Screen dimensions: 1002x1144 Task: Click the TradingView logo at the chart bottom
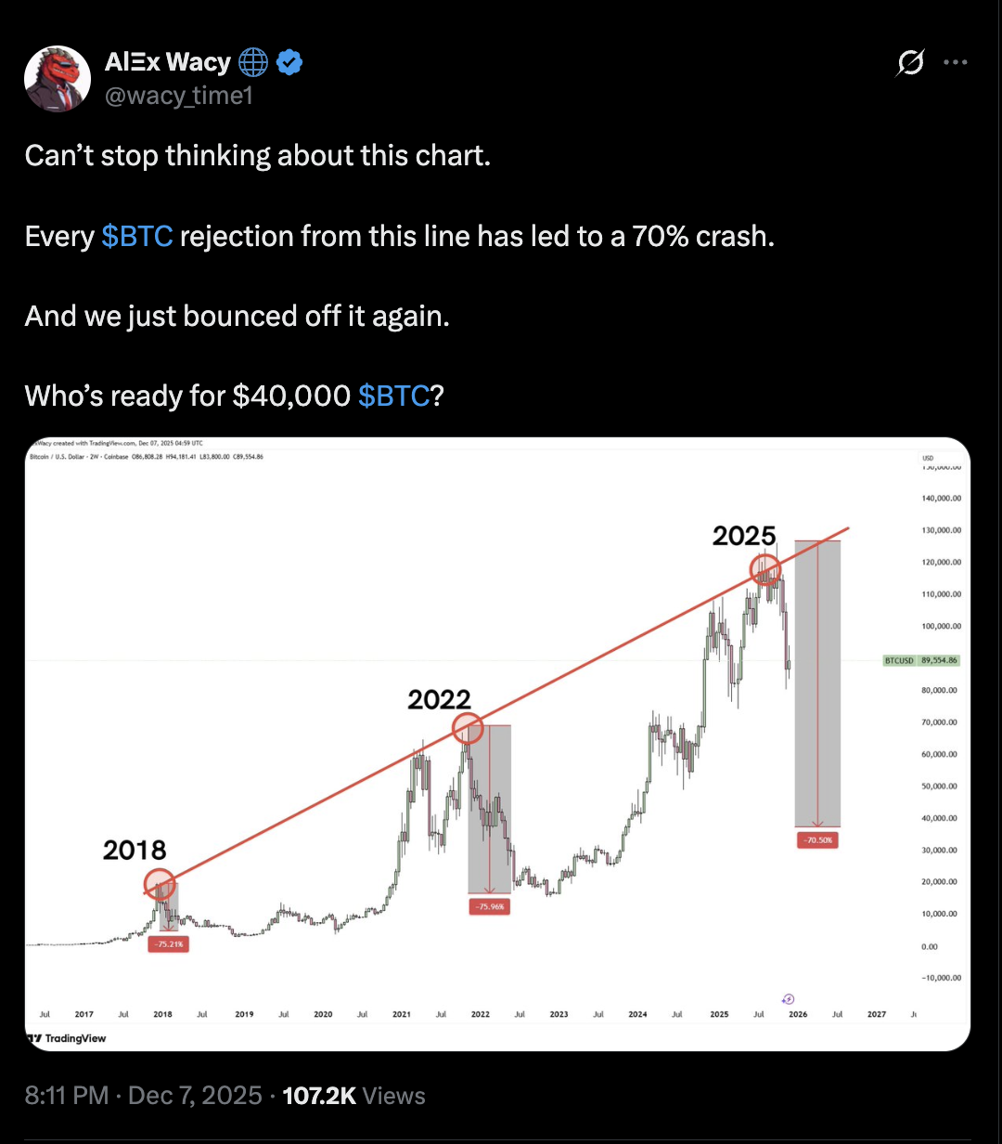click(x=65, y=1038)
